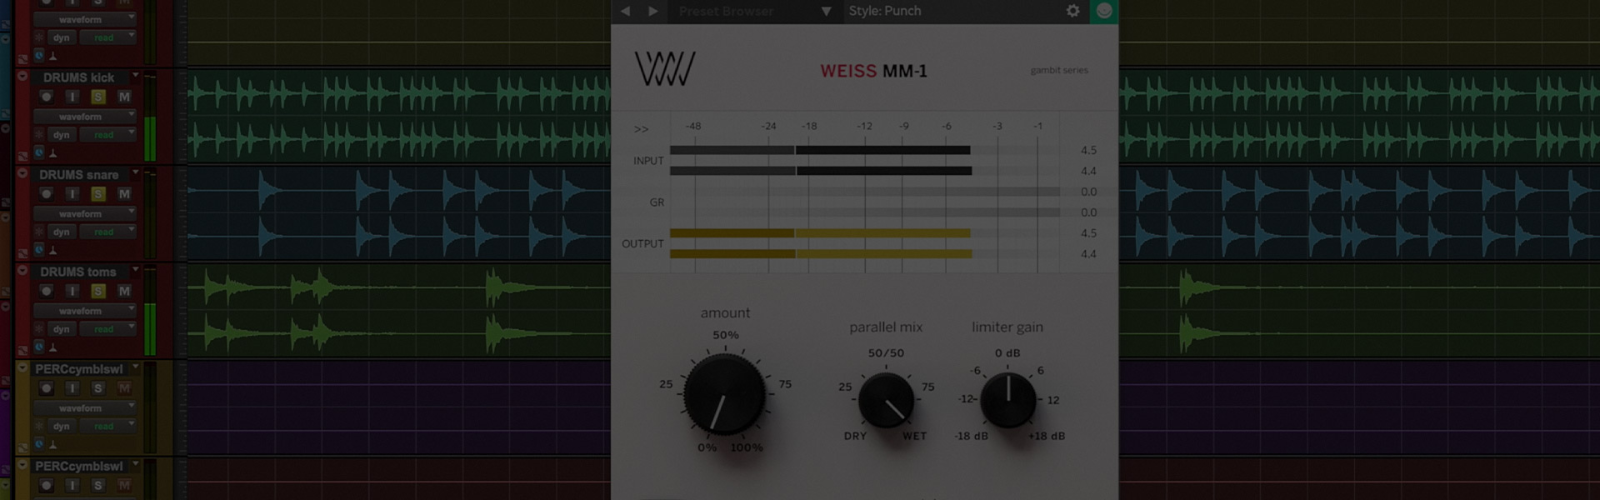Click the amount knob
This screenshot has width=1600, height=500.
tap(724, 395)
